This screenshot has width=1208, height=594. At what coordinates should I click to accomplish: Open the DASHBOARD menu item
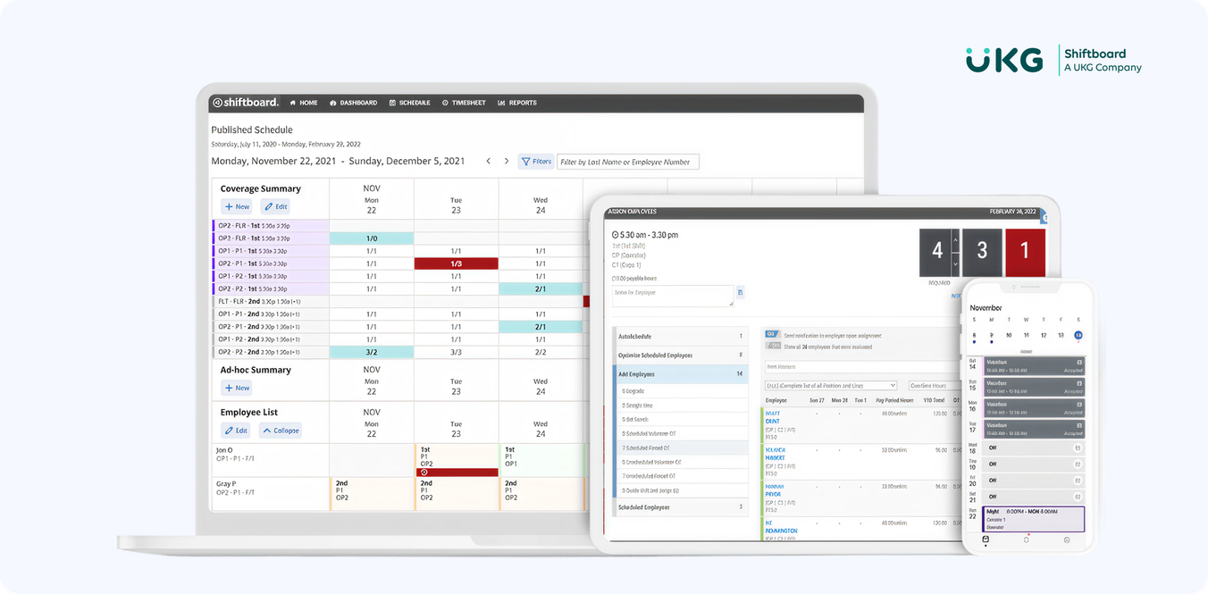354,103
